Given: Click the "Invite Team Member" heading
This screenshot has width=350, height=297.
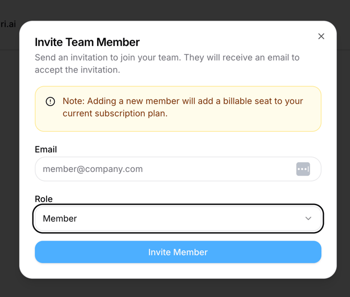Looking at the screenshot, I should 87,42.
